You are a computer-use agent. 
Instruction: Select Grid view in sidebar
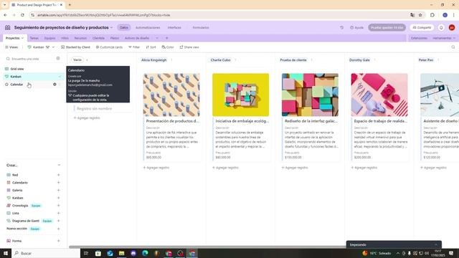(33, 69)
